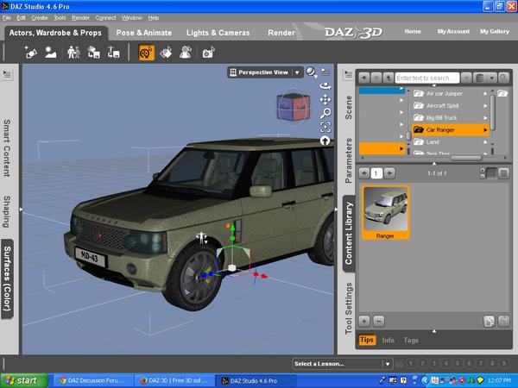Click the view orientation cube
This screenshot has height=388, width=518.
(x=294, y=106)
